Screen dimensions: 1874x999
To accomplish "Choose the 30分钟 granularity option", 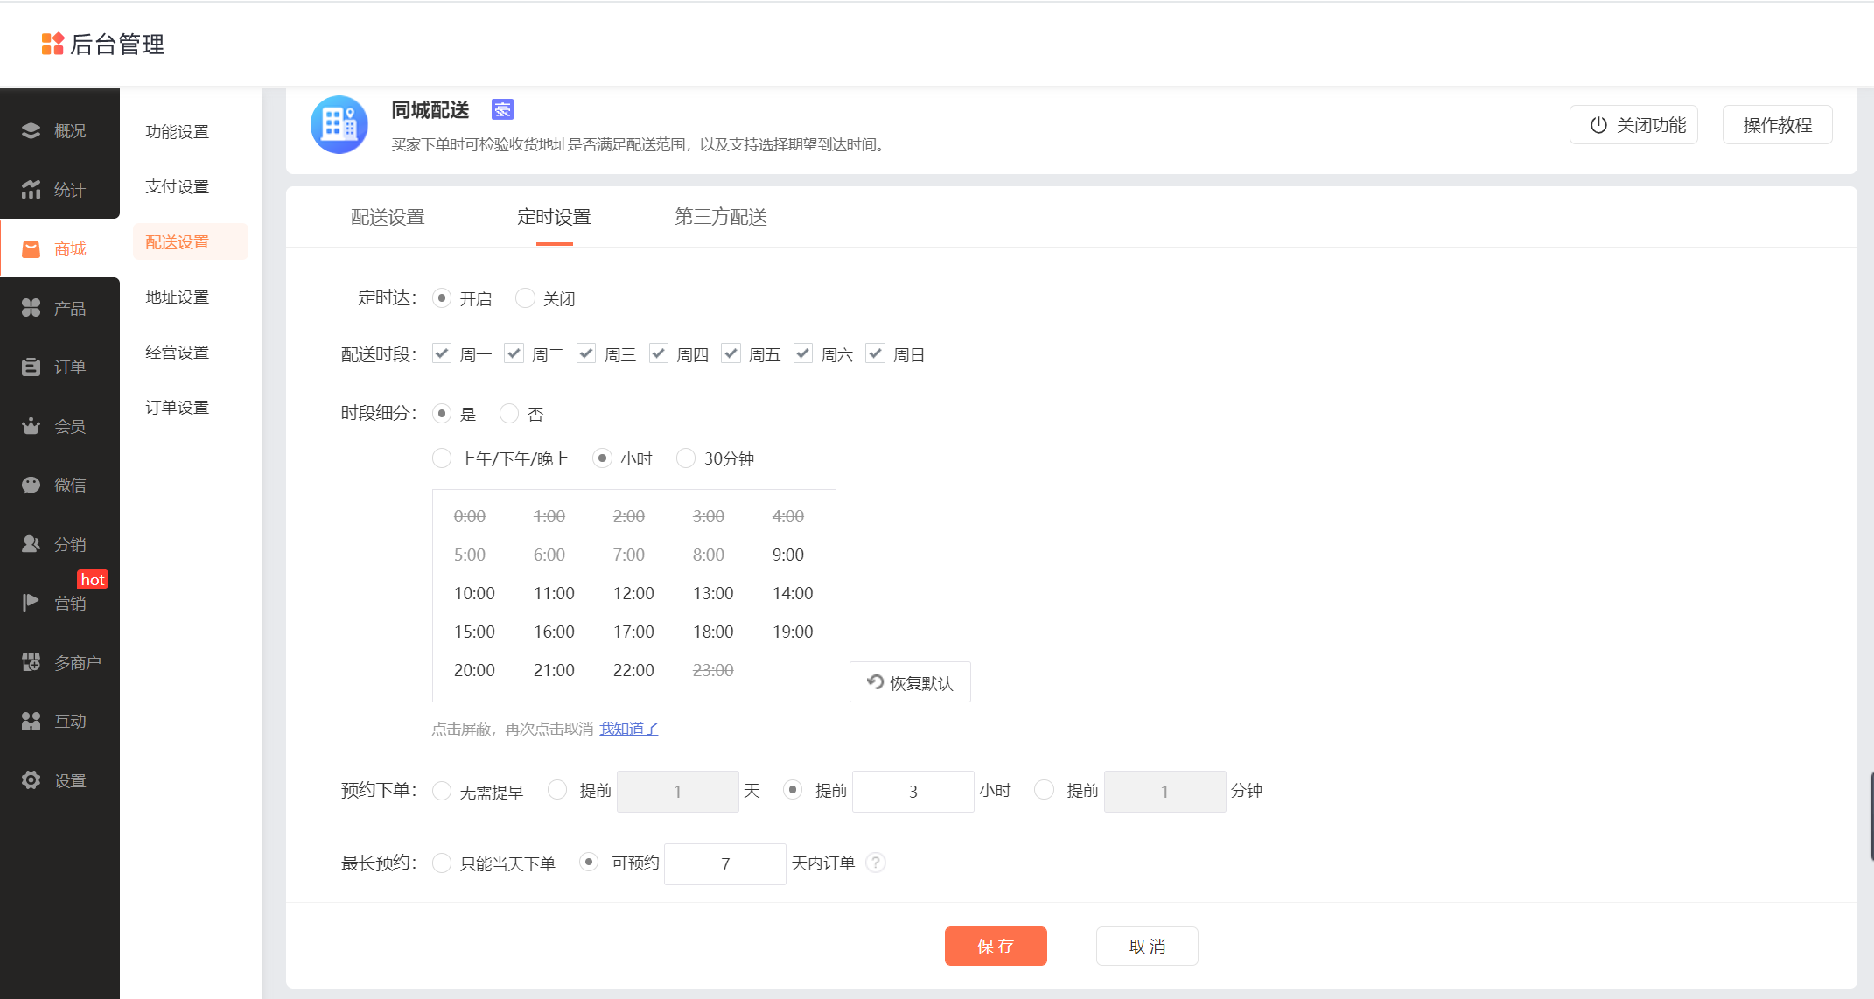I will click(x=686, y=458).
